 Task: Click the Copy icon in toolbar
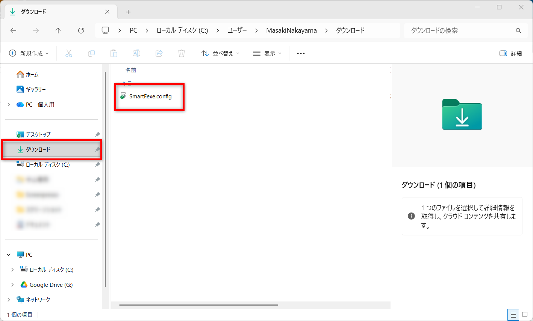91,53
